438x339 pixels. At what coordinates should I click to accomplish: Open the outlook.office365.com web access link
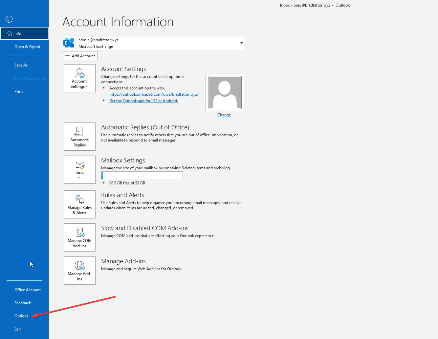(154, 94)
